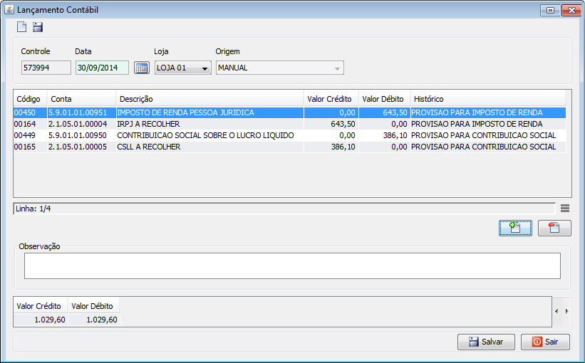The width and height of the screenshot is (585, 363).
Task: Click the Sair button
Action: [x=545, y=342]
